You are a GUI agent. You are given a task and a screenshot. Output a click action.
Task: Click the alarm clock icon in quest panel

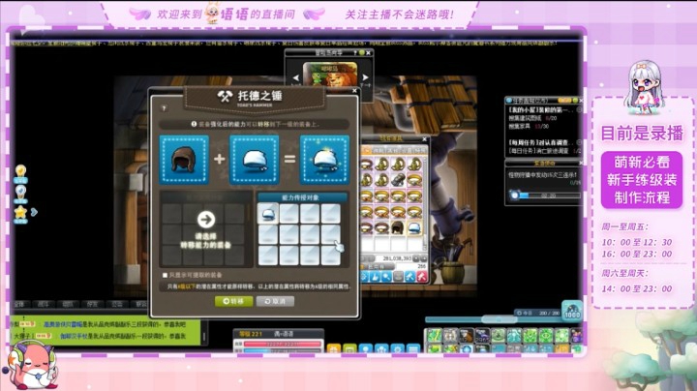[514, 195]
